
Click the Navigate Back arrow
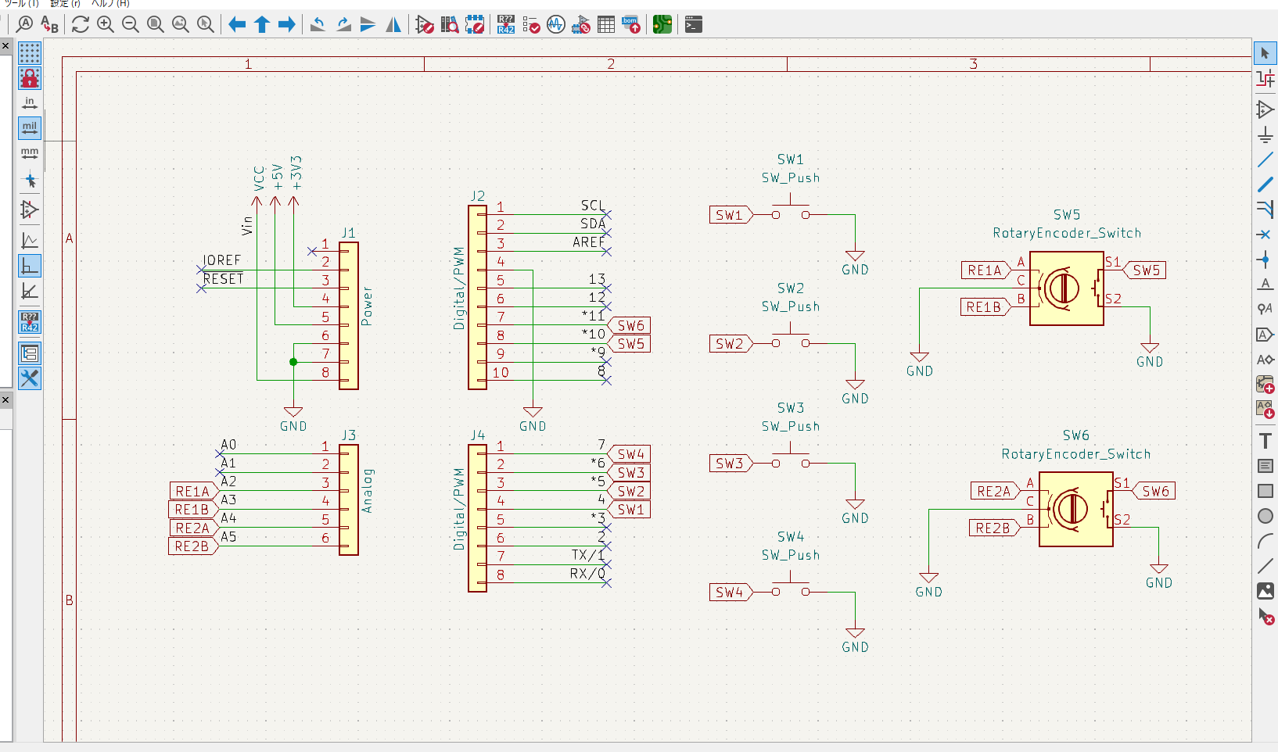[x=237, y=25]
